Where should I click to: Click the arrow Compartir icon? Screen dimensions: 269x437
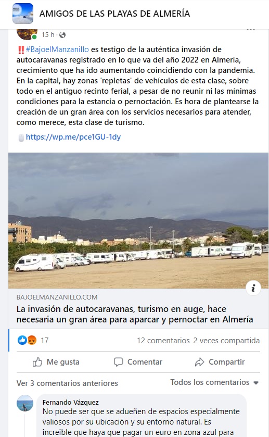click(199, 362)
